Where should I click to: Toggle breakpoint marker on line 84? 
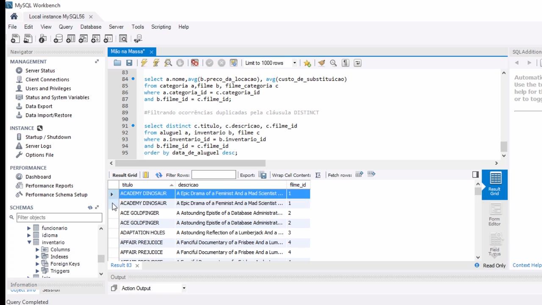click(x=133, y=79)
